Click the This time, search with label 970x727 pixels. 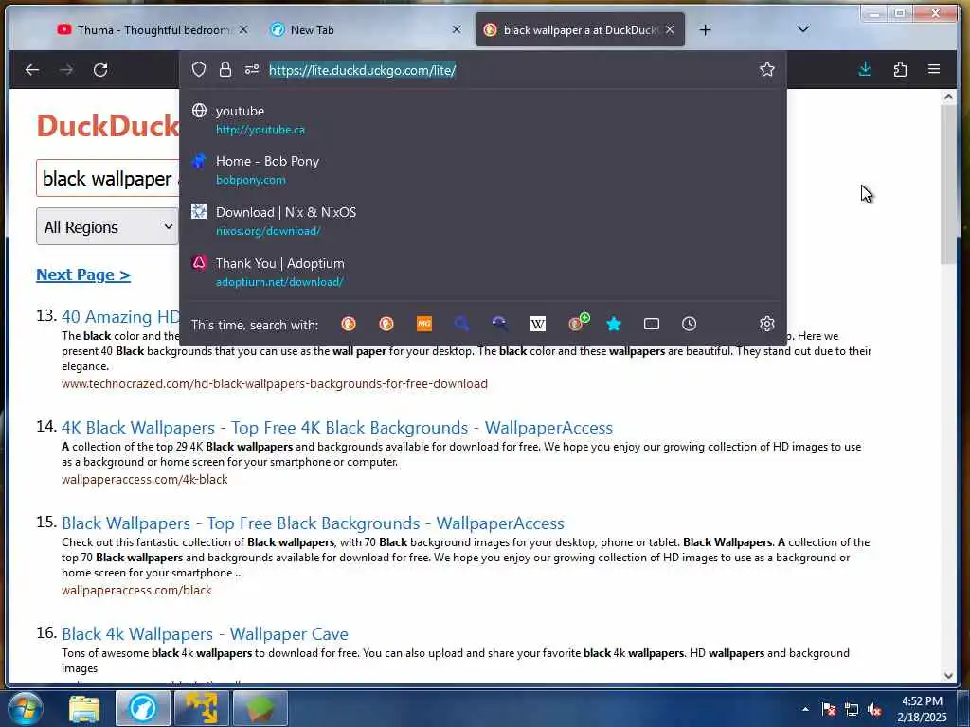pos(255,325)
